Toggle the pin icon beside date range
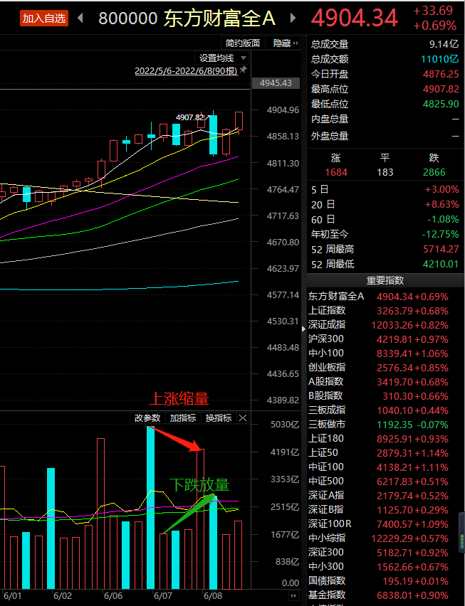 244,70
